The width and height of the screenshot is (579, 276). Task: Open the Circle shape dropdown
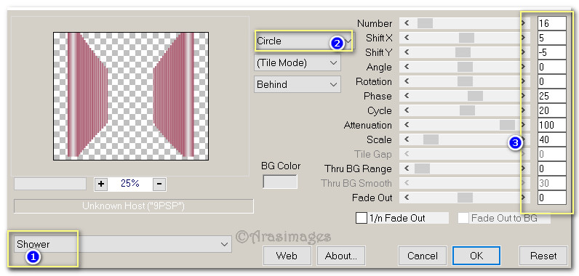[x=303, y=41]
